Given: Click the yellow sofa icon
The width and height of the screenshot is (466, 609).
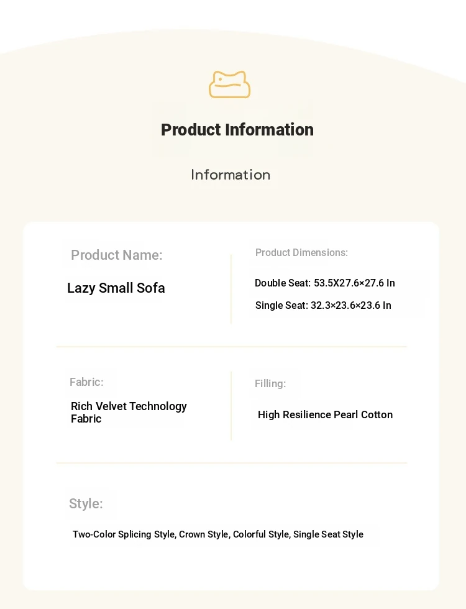Looking at the screenshot, I should [x=229, y=85].
